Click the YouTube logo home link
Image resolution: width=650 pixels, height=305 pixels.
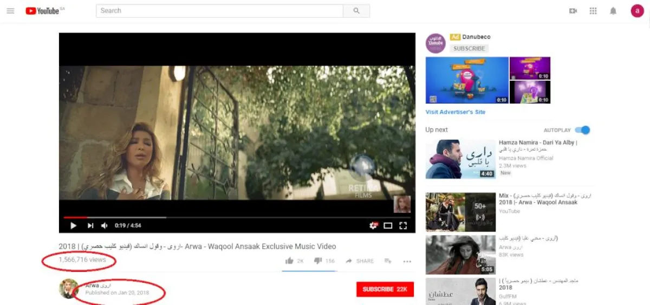coord(42,11)
